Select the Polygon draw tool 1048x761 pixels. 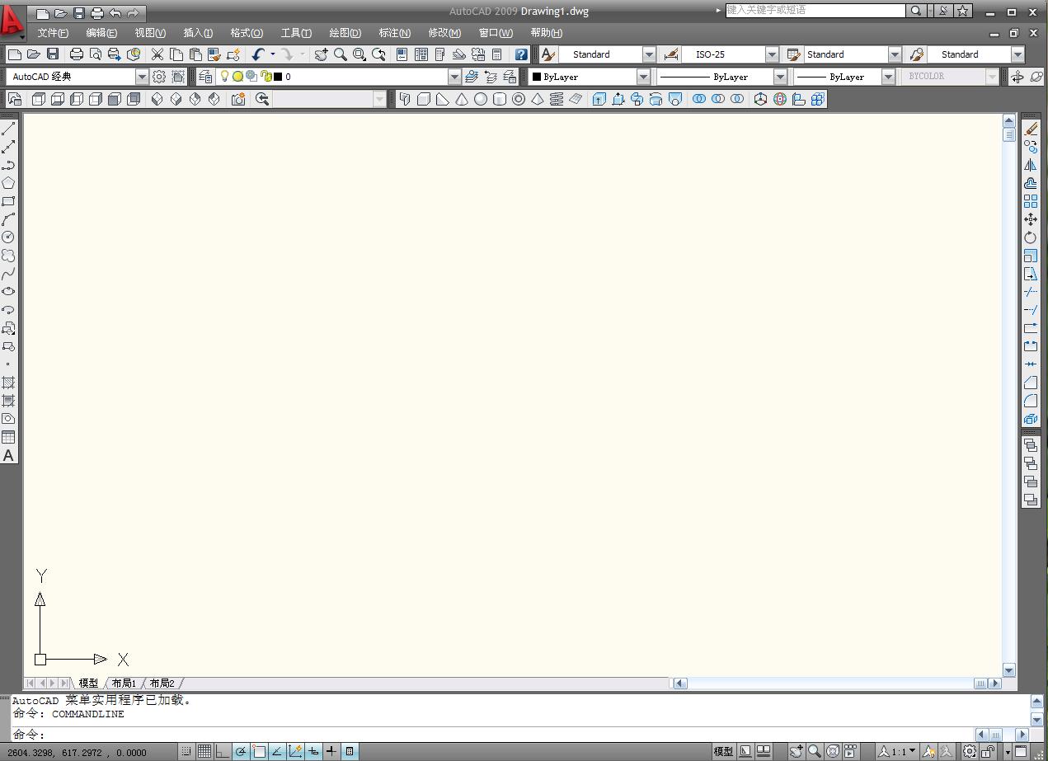point(8,183)
